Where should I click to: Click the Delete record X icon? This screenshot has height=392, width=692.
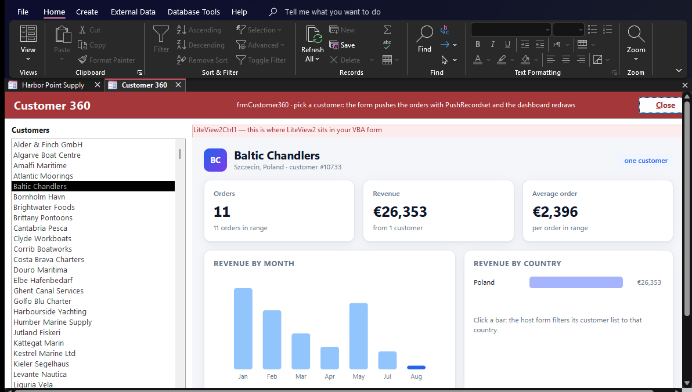coord(334,60)
